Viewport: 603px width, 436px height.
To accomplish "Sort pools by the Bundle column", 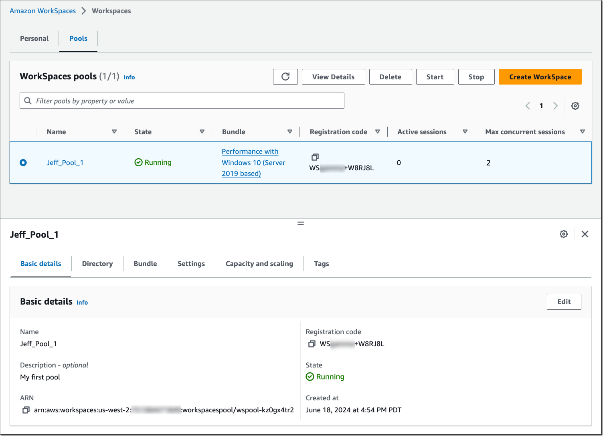I will pos(290,131).
